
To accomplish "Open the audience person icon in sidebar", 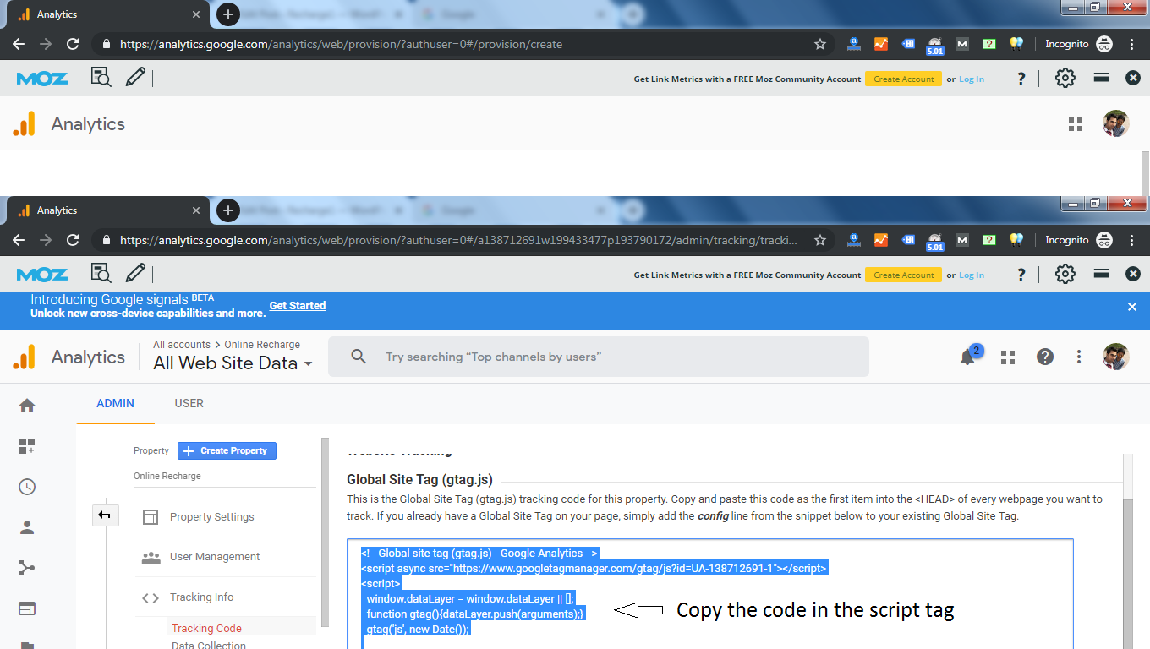I will pyautogui.click(x=27, y=527).
